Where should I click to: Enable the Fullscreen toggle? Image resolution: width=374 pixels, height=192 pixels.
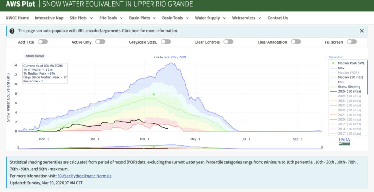click(x=352, y=41)
